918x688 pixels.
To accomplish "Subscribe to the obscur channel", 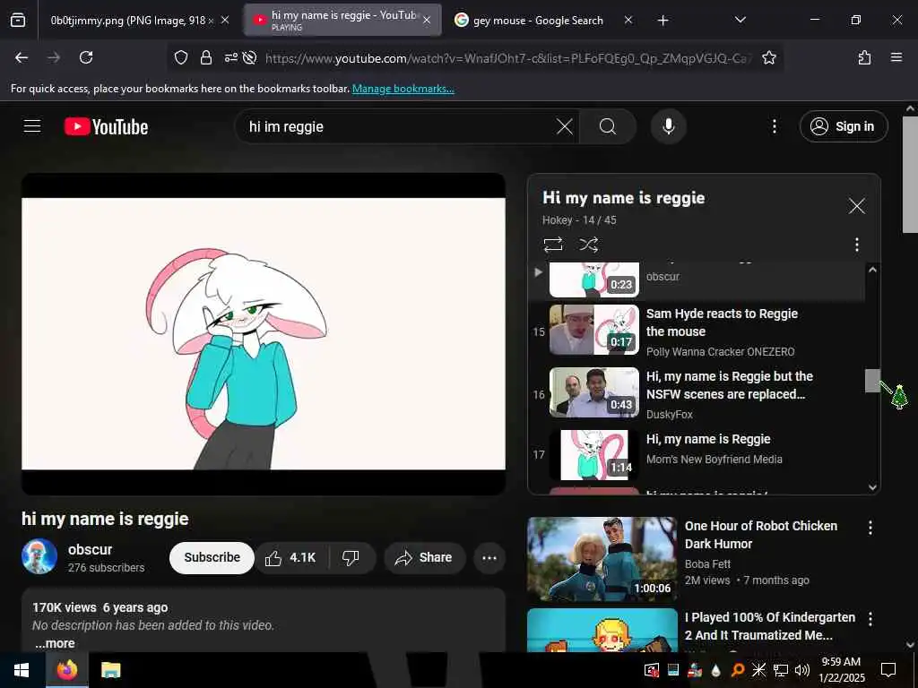I will click(x=212, y=558).
